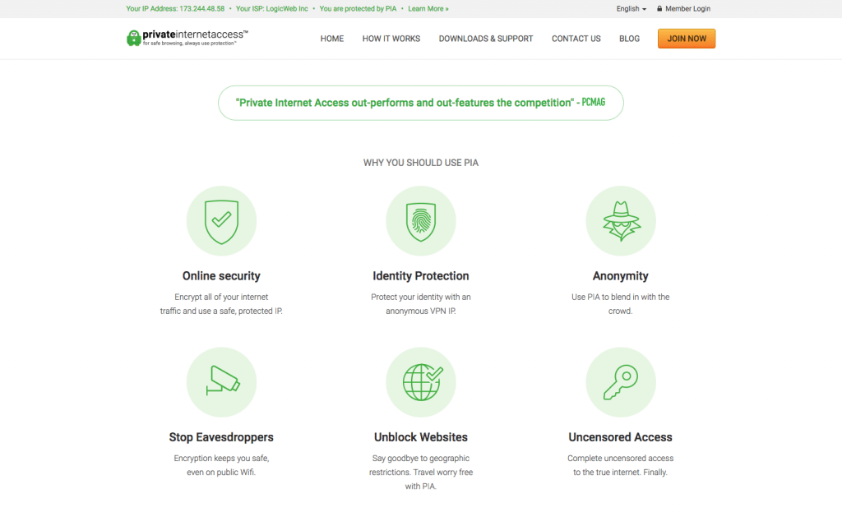
Task: Click the PCMAG quote banner
Action: click(421, 103)
